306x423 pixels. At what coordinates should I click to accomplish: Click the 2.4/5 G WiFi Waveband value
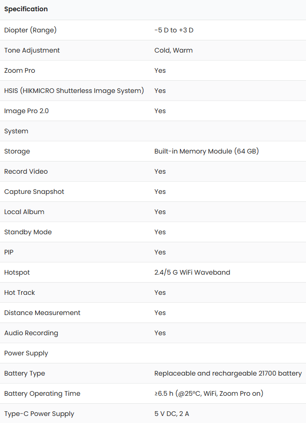pyautogui.click(x=192, y=272)
